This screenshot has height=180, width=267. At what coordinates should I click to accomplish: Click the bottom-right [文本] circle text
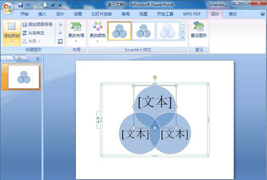(x=175, y=134)
